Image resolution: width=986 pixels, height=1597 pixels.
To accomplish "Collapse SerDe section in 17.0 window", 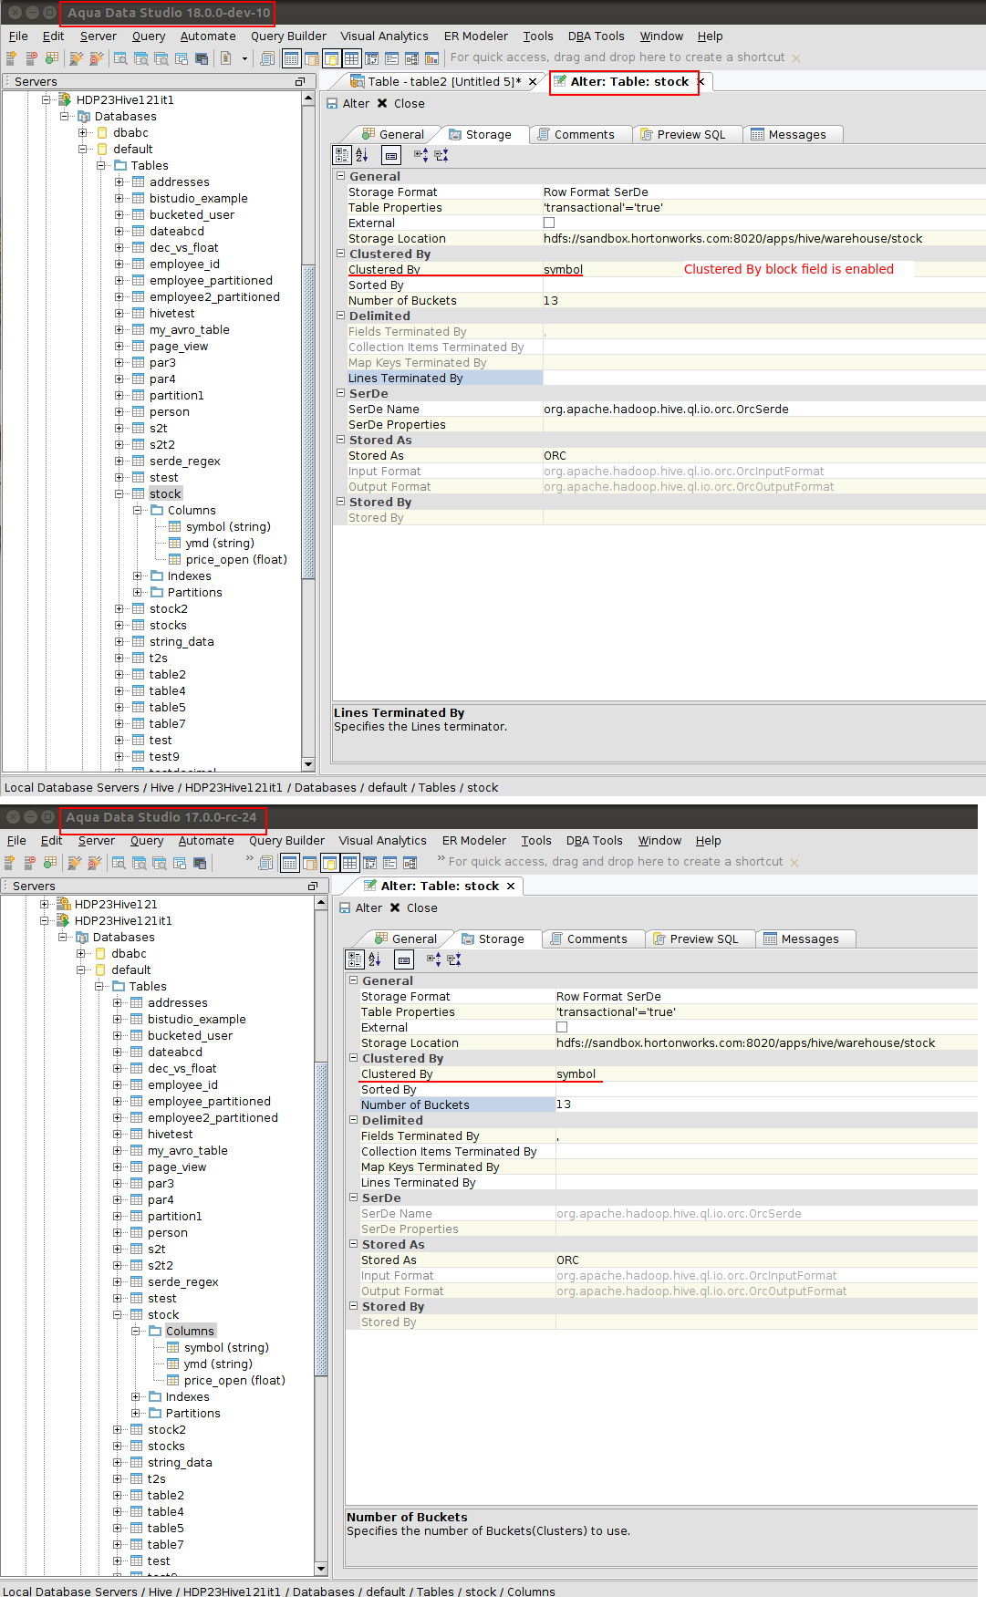I will click(x=354, y=1198).
